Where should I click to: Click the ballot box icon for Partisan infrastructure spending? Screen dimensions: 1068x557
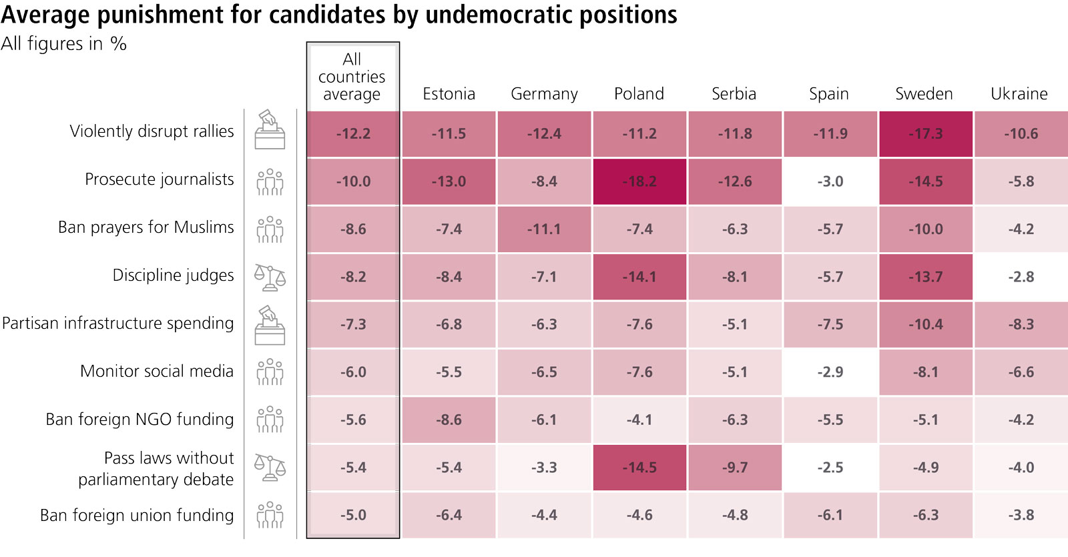coord(270,326)
